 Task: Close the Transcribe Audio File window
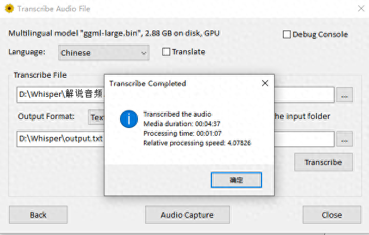361,9
